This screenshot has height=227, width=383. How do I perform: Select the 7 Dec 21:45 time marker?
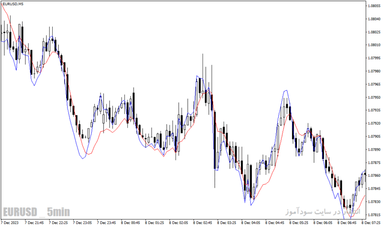click(x=34, y=223)
